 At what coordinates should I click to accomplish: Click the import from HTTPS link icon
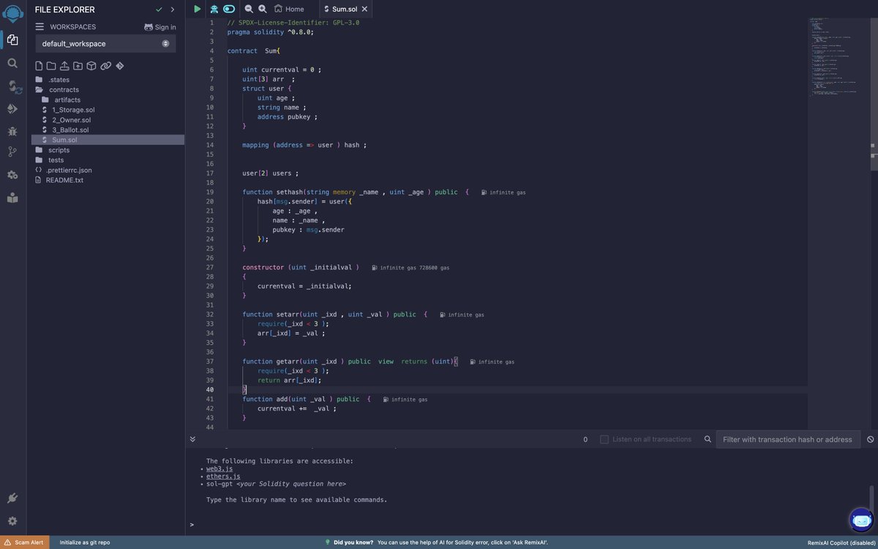tap(106, 66)
